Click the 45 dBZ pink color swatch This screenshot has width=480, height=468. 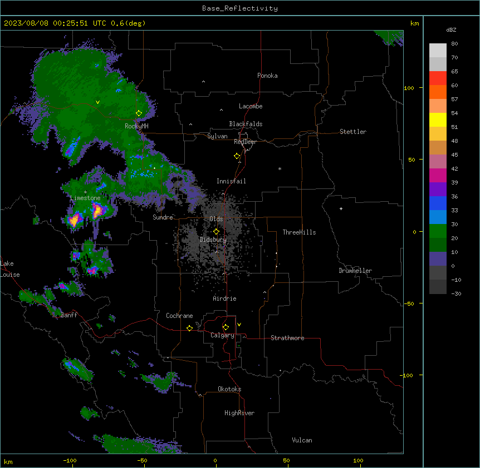[x=438, y=162]
